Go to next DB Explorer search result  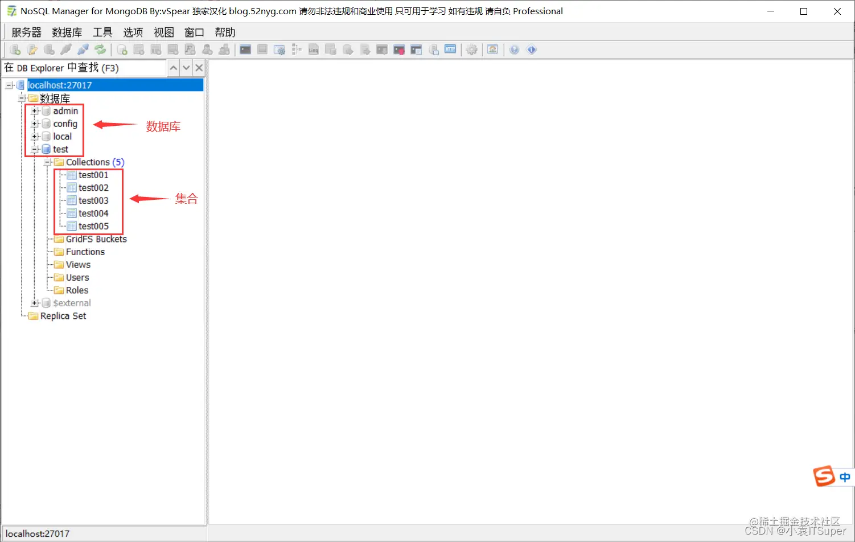coord(186,68)
